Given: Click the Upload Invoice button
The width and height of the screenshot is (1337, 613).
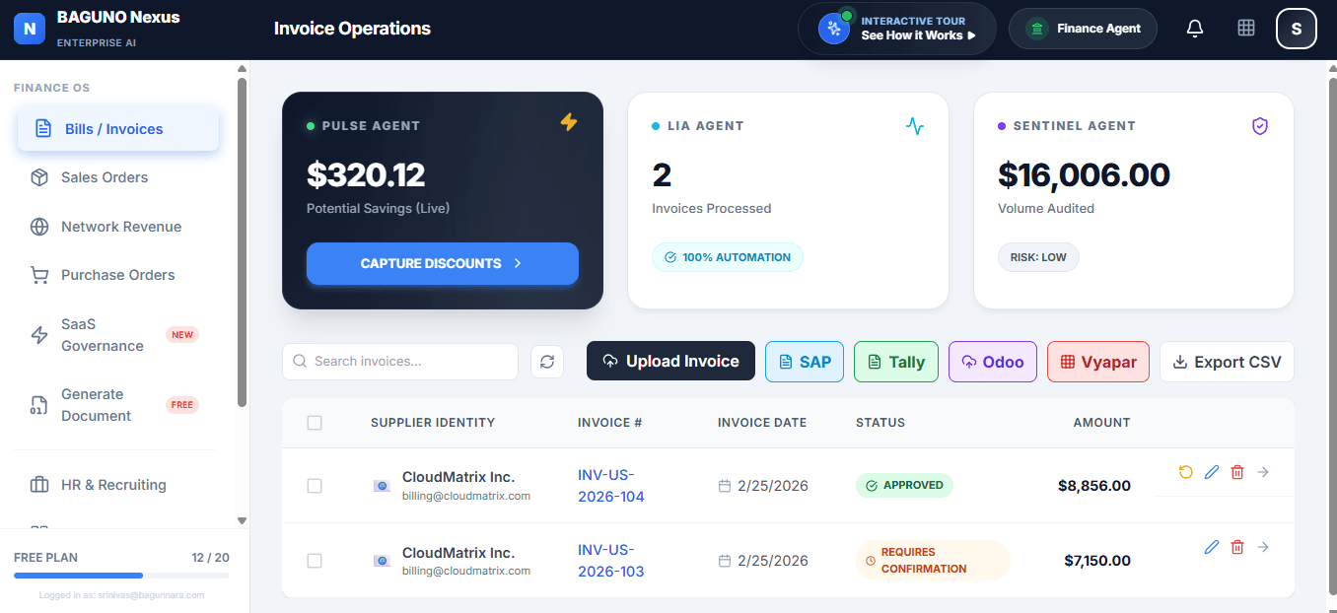Looking at the screenshot, I should pyautogui.click(x=670, y=361).
